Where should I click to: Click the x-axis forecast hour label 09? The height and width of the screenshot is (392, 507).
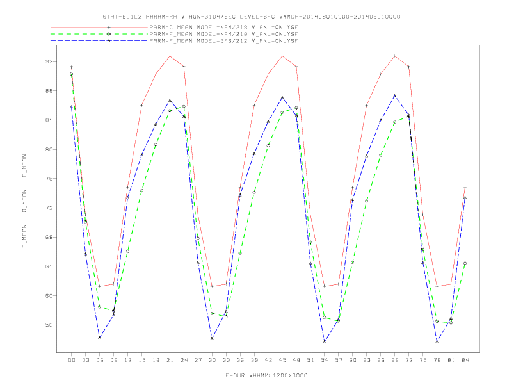[x=113, y=360]
